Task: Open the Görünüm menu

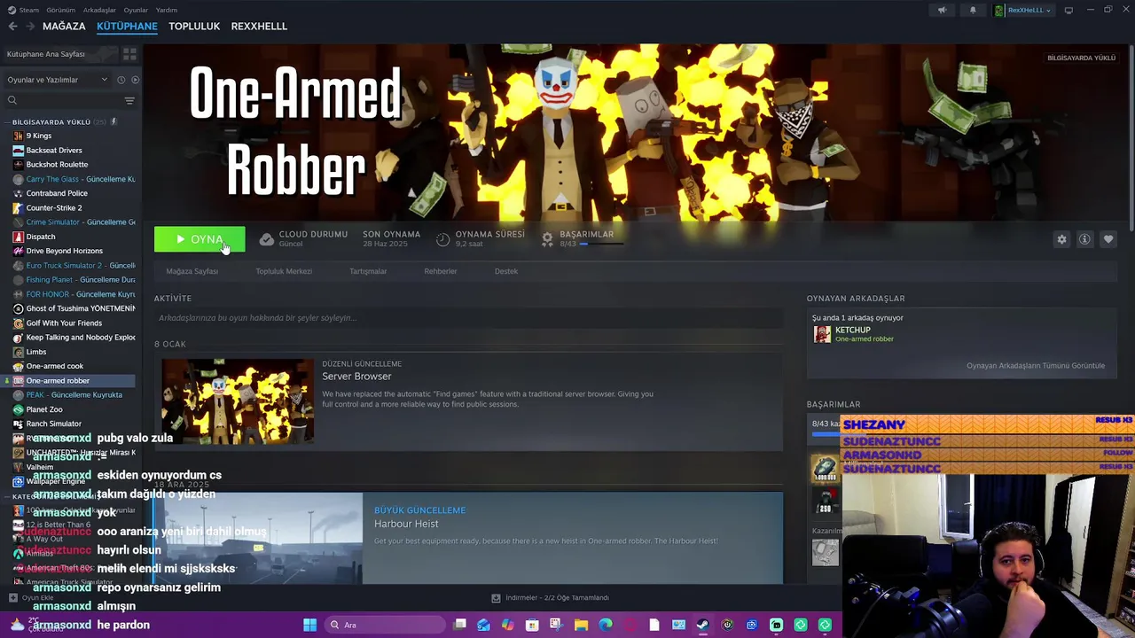Action: pos(61,11)
